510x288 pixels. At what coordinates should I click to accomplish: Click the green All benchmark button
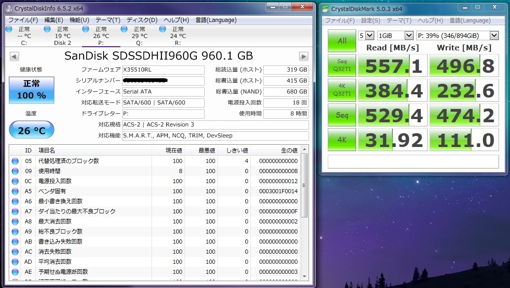tap(342, 41)
